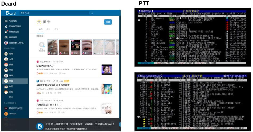This screenshot has width=253, height=132.
Task: Select the Baseball board row in PTT
Action: pos(192,27)
